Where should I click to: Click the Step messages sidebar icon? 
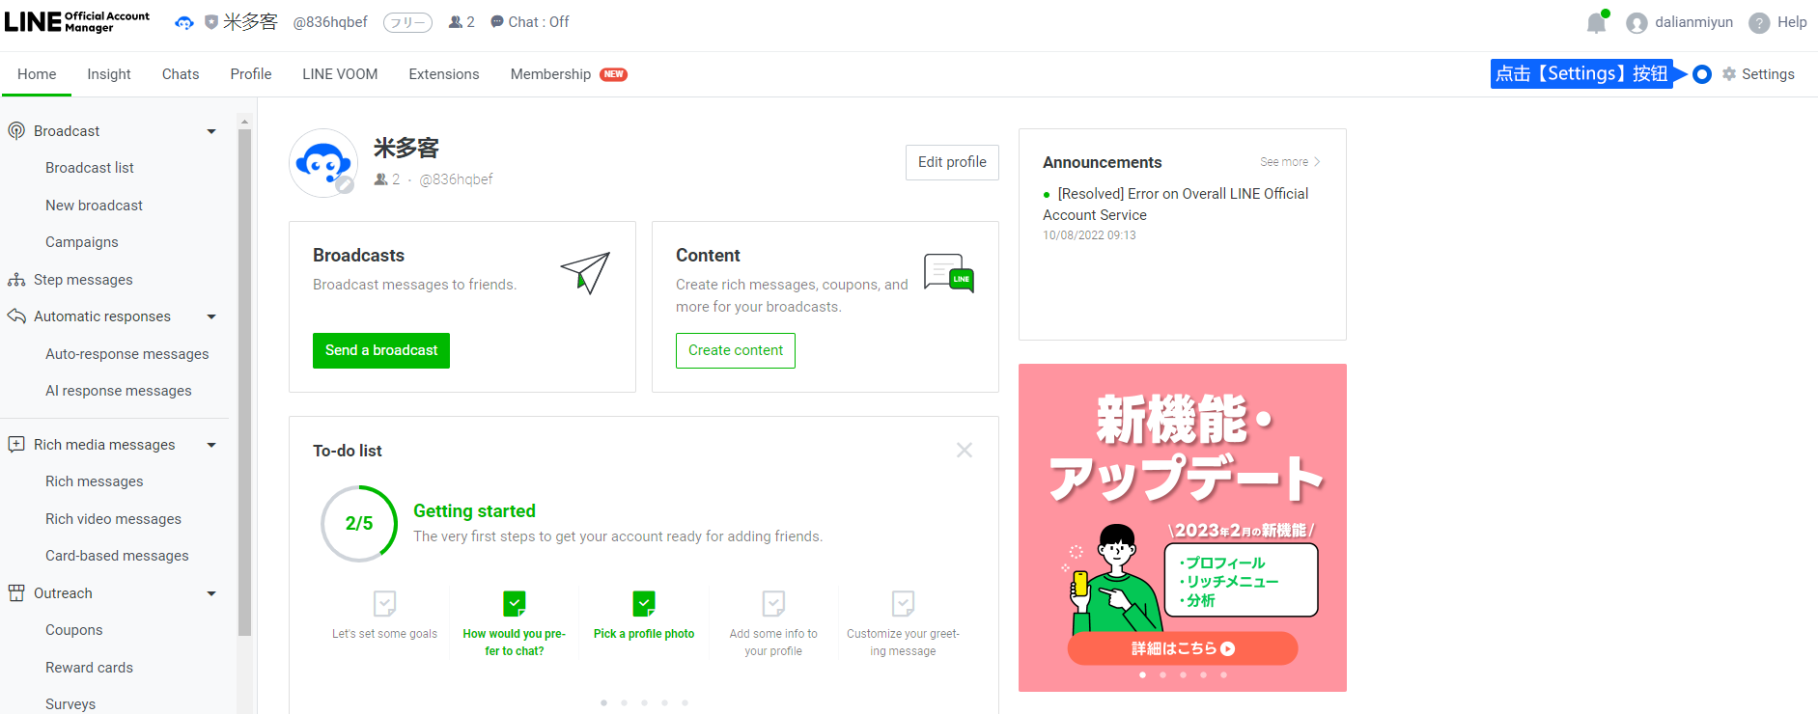click(x=16, y=280)
